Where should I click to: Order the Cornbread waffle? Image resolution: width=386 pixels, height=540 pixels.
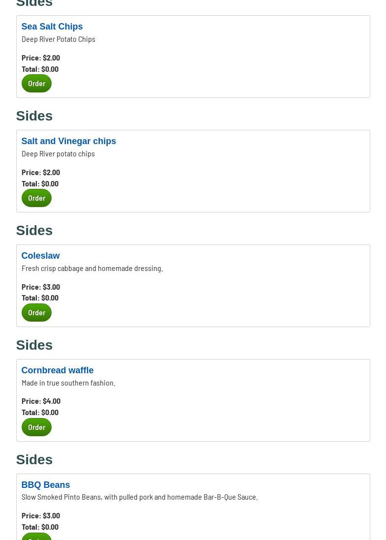pyautogui.click(x=36, y=427)
